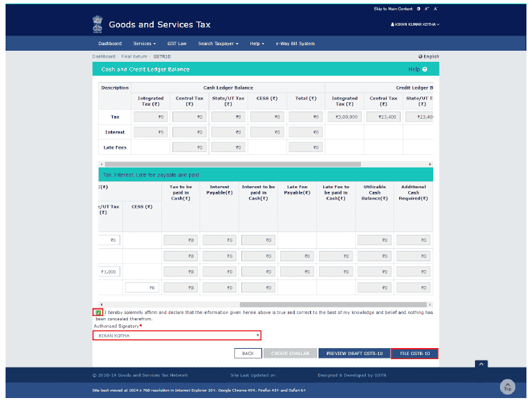
Task: Click the ₹3,00,000 credit ledger Integrated Tax field
Action: 344,117
